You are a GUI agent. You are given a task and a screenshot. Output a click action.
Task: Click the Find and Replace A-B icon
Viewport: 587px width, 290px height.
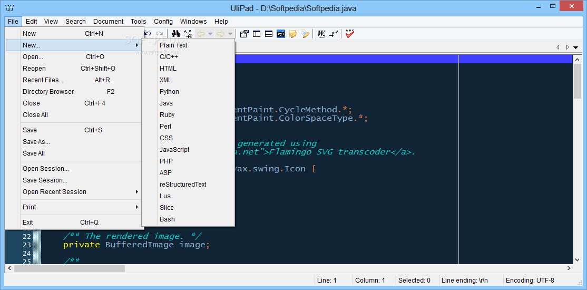[188, 34]
